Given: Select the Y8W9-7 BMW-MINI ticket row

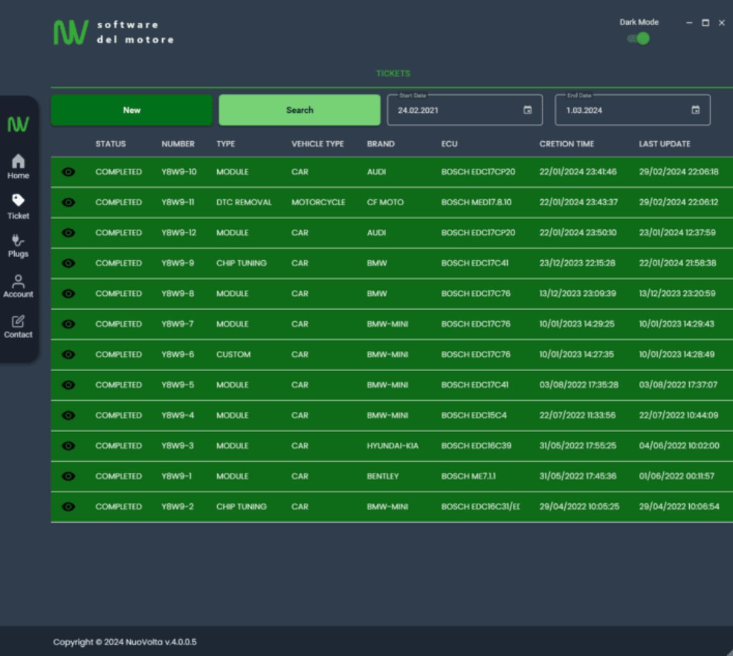Looking at the screenshot, I should [389, 324].
